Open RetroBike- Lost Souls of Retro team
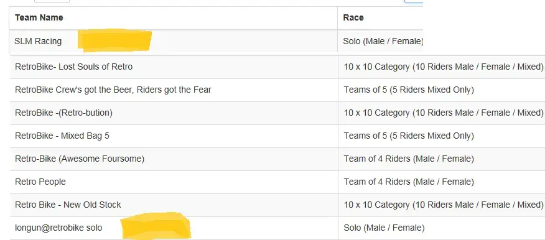The height and width of the screenshot is (240, 545). click(73, 67)
